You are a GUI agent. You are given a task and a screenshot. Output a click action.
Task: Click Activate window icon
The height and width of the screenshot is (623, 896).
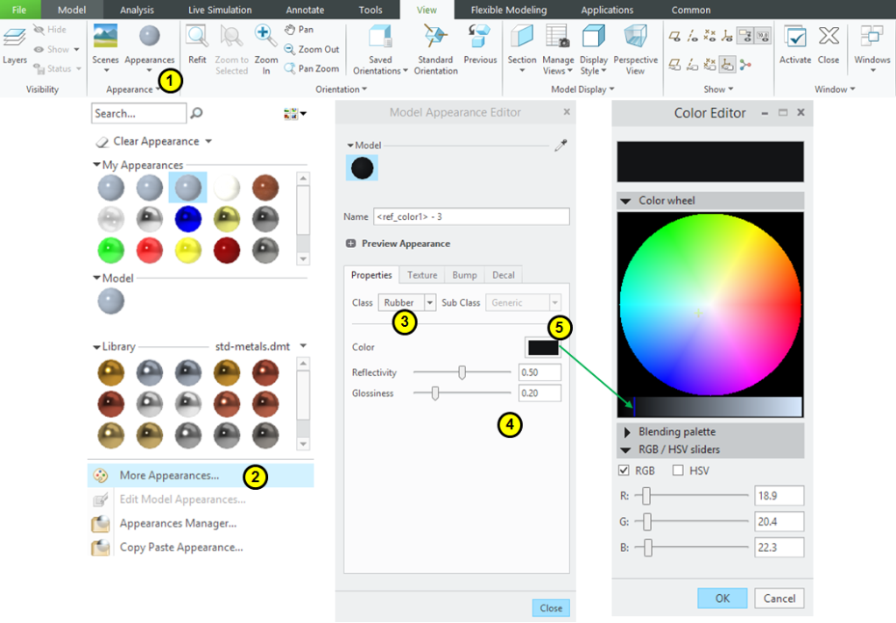pos(795,38)
